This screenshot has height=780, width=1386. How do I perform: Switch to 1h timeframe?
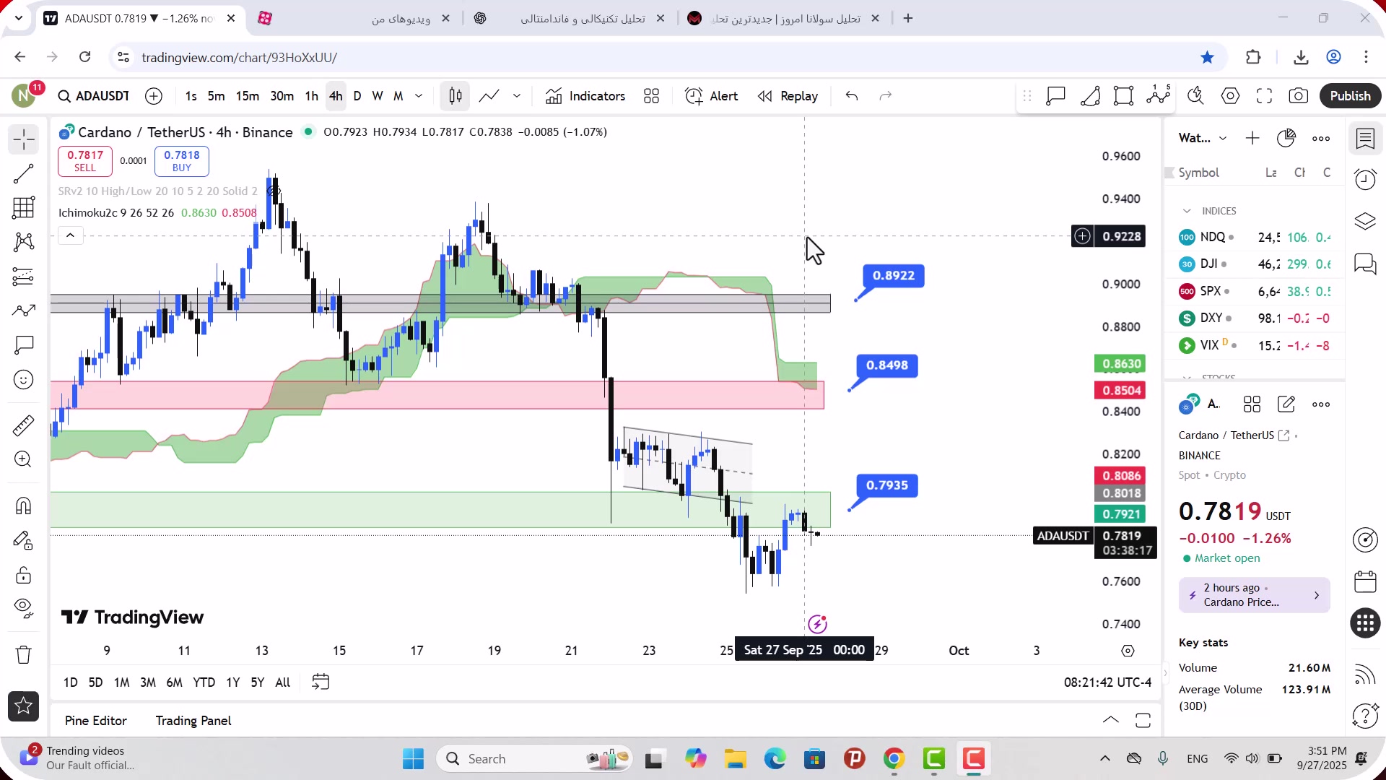click(x=311, y=96)
